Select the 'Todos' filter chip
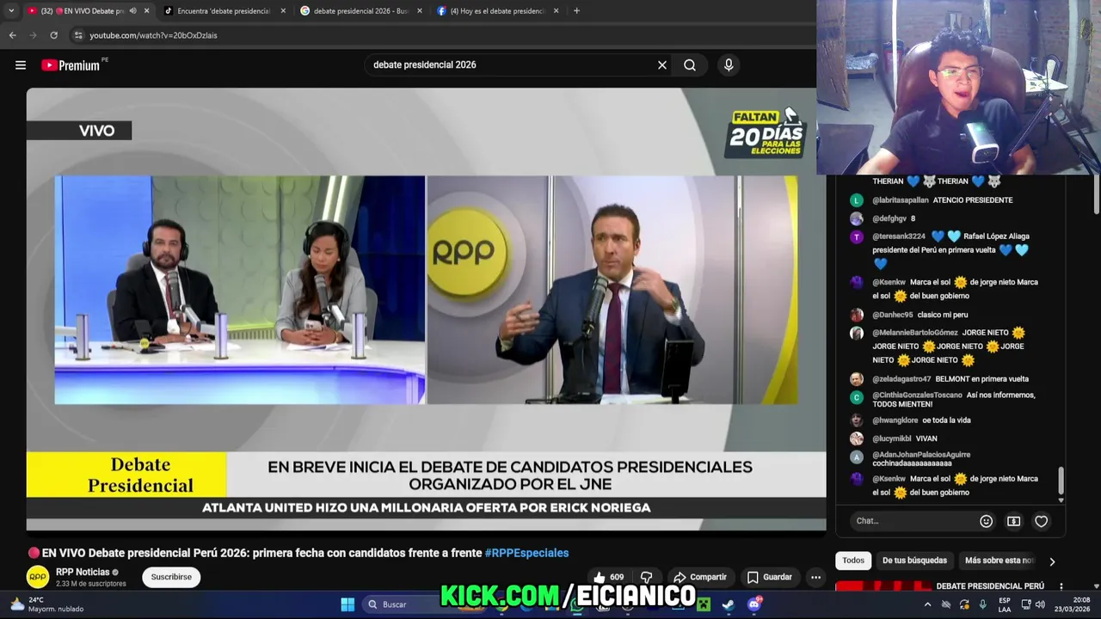 point(853,561)
